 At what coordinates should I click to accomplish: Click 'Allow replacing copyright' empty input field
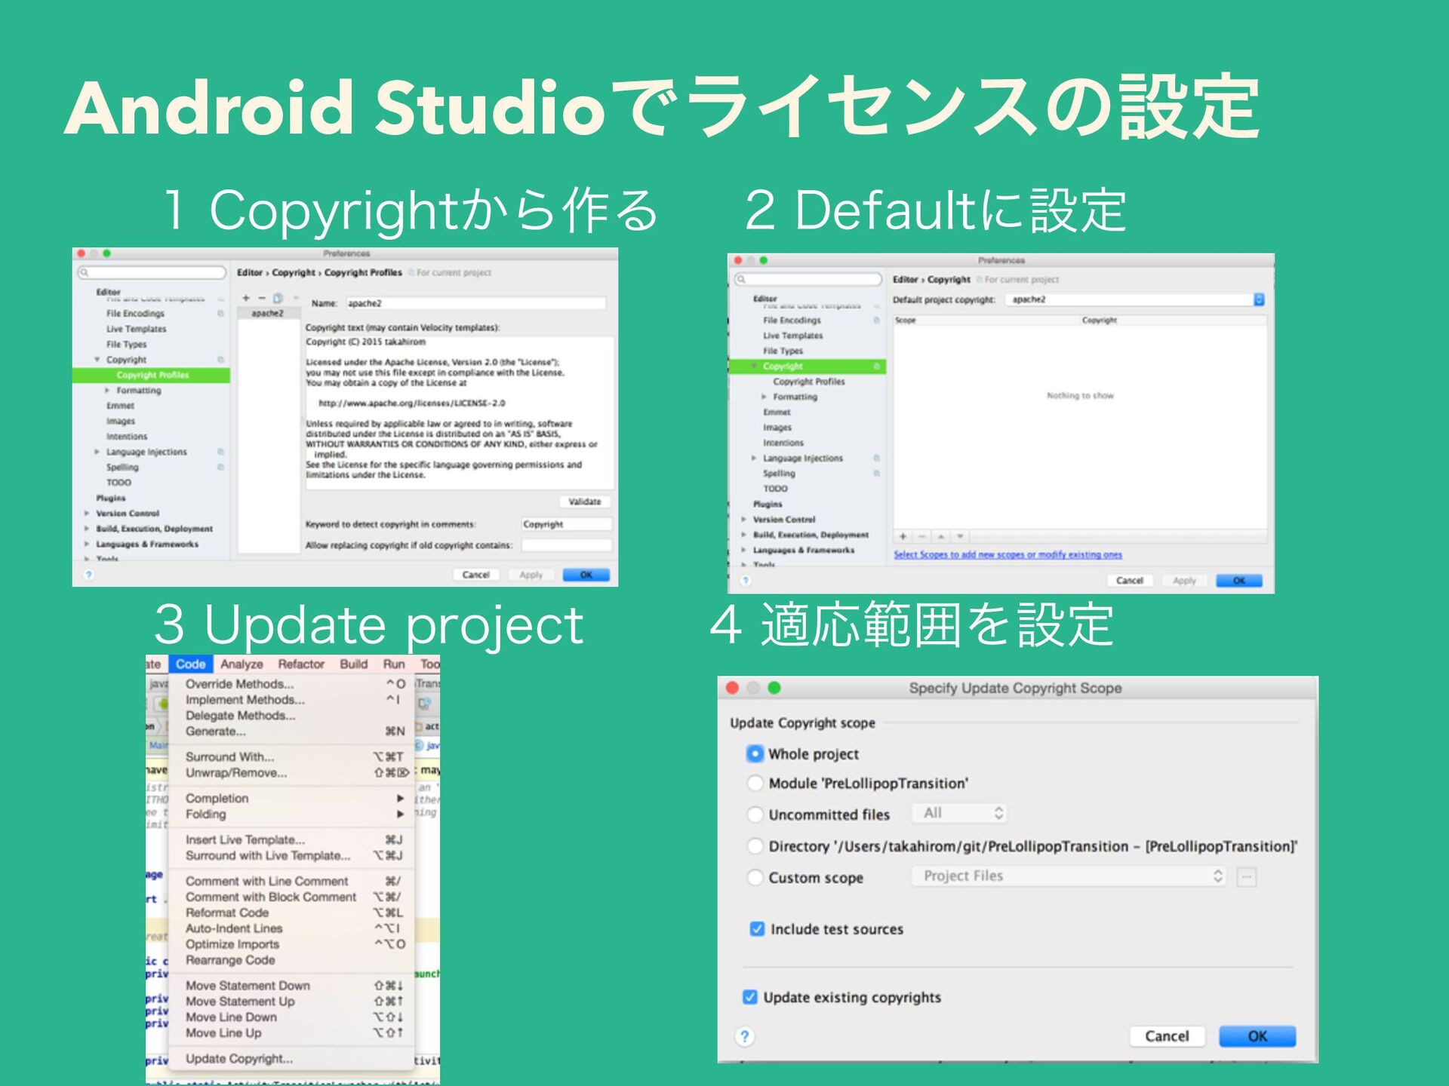[566, 545]
